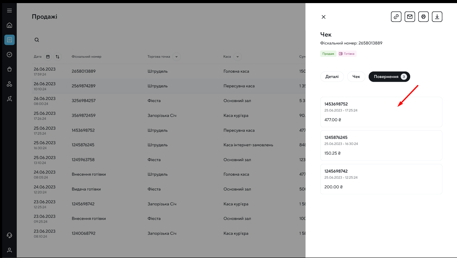Send receipt by email icon
Screen dimensions: 457x258
click(410, 17)
